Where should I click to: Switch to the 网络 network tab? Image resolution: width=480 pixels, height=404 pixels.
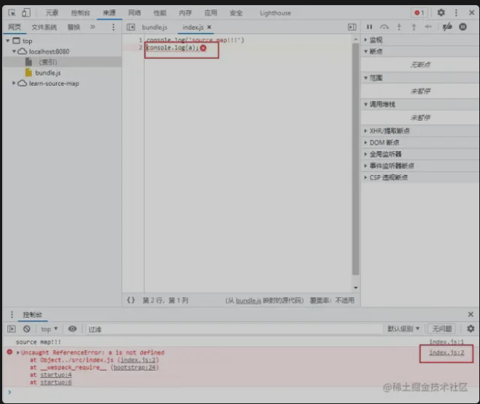point(134,13)
